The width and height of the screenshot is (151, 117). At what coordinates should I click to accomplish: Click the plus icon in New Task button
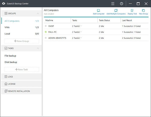(16, 69)
